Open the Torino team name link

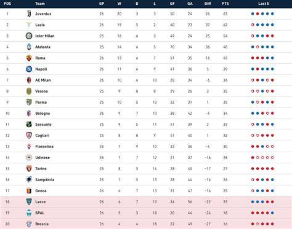point(41,169)
